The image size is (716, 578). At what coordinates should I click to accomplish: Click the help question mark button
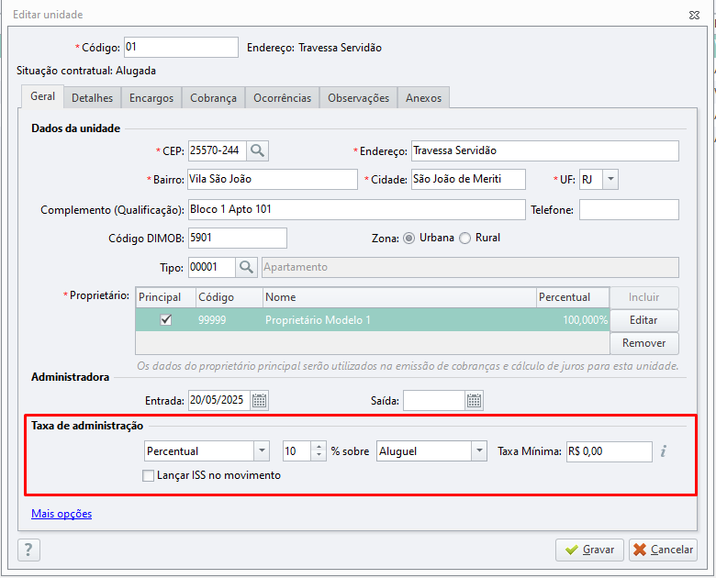coord(28,550)
